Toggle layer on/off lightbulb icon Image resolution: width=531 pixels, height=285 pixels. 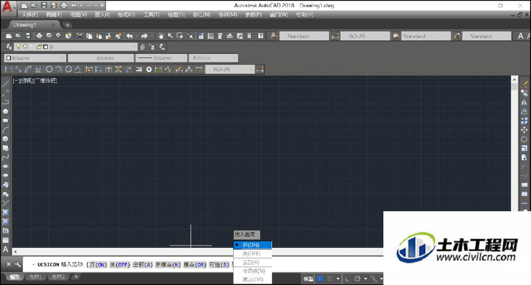coord(18,47)
